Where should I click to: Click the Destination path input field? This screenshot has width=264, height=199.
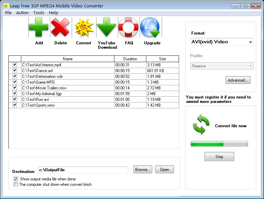tap(83, 170)
